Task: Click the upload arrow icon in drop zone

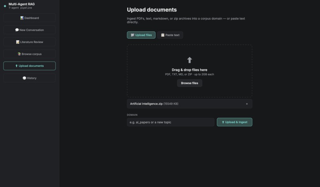Action: (x=189, y=60)
